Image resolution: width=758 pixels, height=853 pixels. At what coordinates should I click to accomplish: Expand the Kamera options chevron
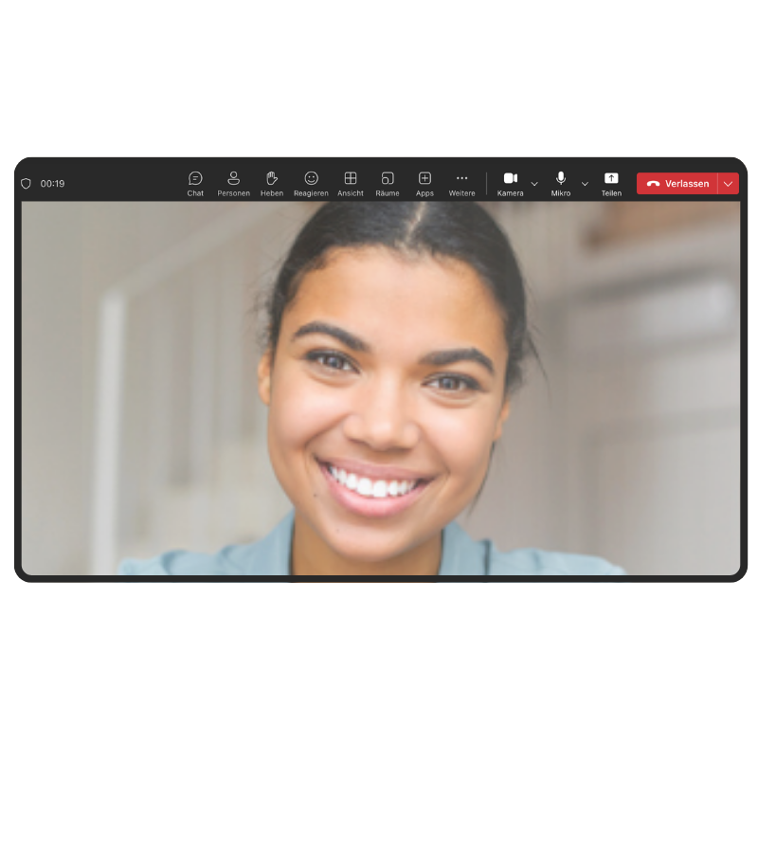(x=534, y=184)
